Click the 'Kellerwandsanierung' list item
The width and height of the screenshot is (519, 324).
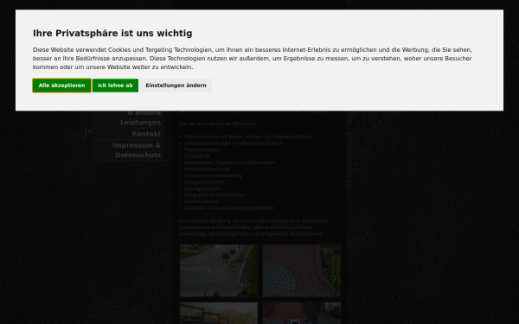207,169
